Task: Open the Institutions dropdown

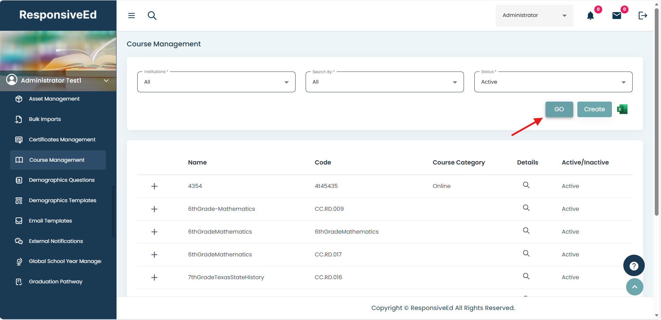Action: (x=216, y=82)
